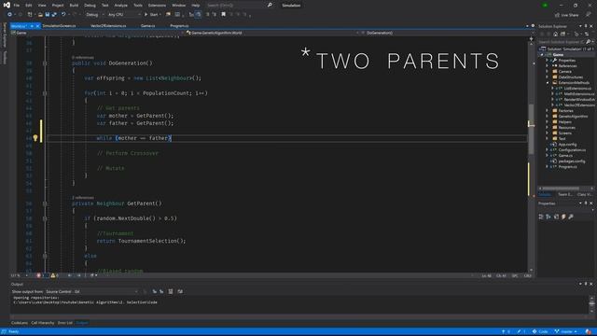Viewport: 597px width, 336px height.
Task: Click the Save All toolbar icon
Action: 54,15
